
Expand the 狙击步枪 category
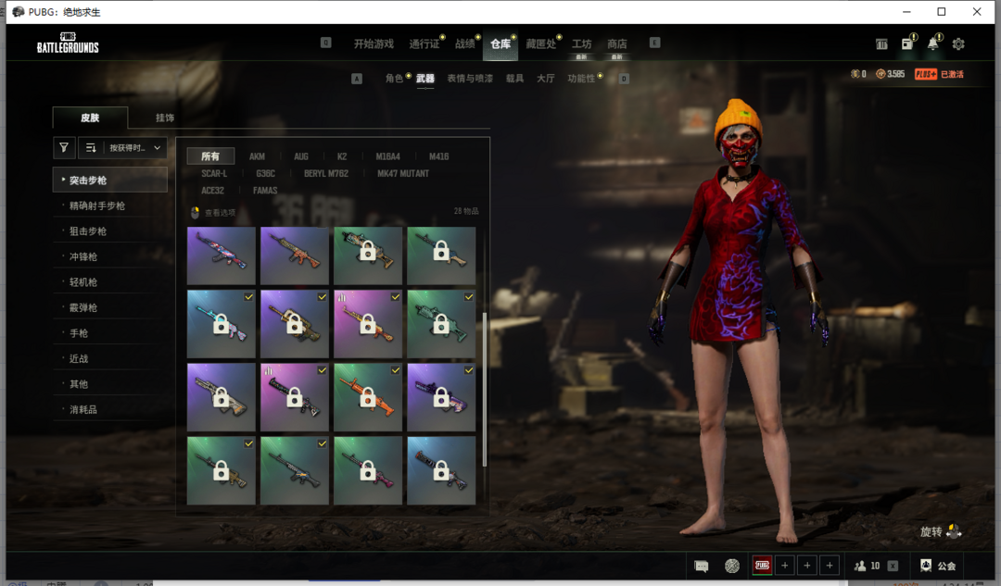pos(109,231)
